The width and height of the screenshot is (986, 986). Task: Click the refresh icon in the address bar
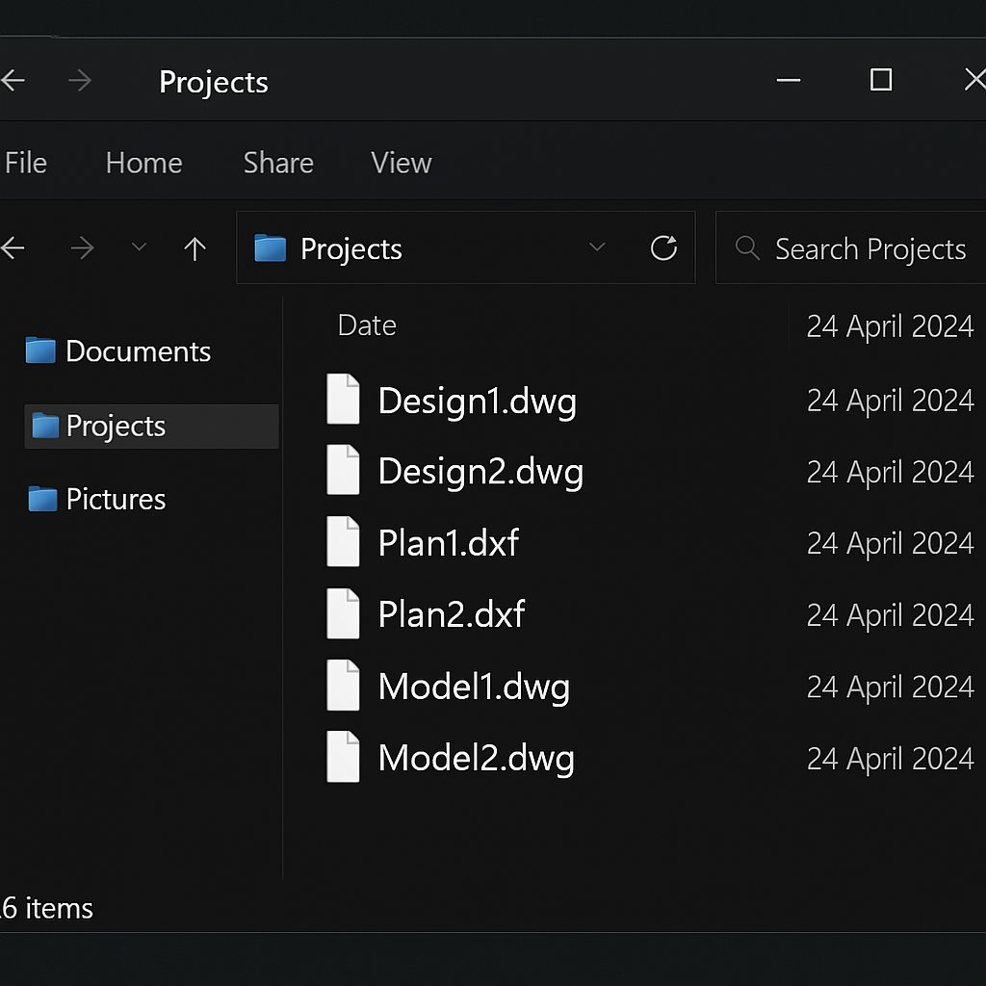[663, 248]
